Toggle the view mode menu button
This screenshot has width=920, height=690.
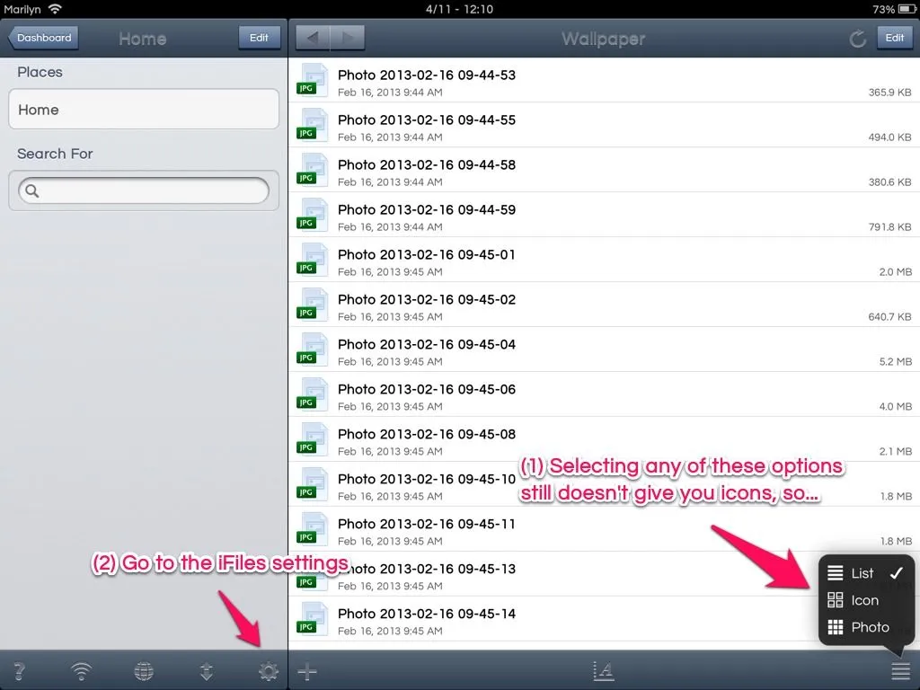pyautogui.click(x=900, y=671)
